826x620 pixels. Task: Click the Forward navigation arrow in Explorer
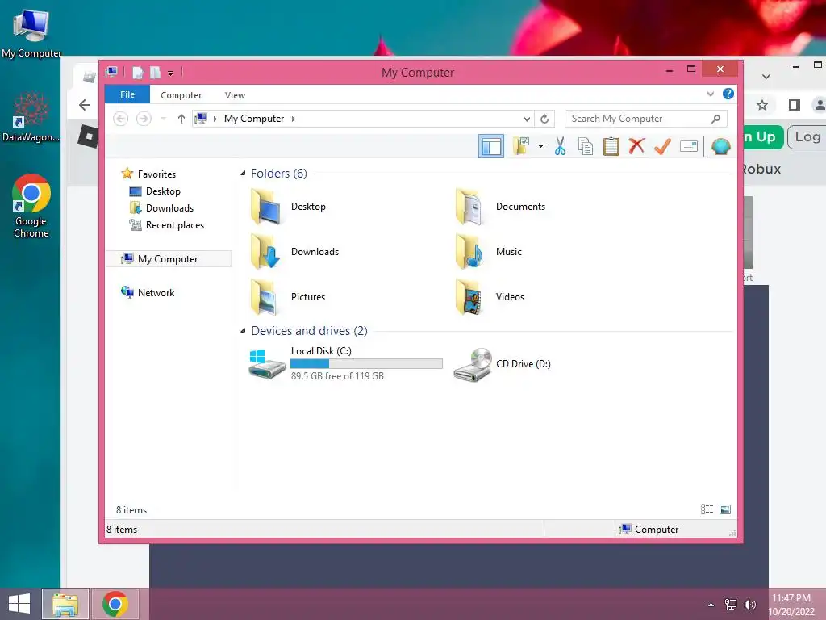144,119
